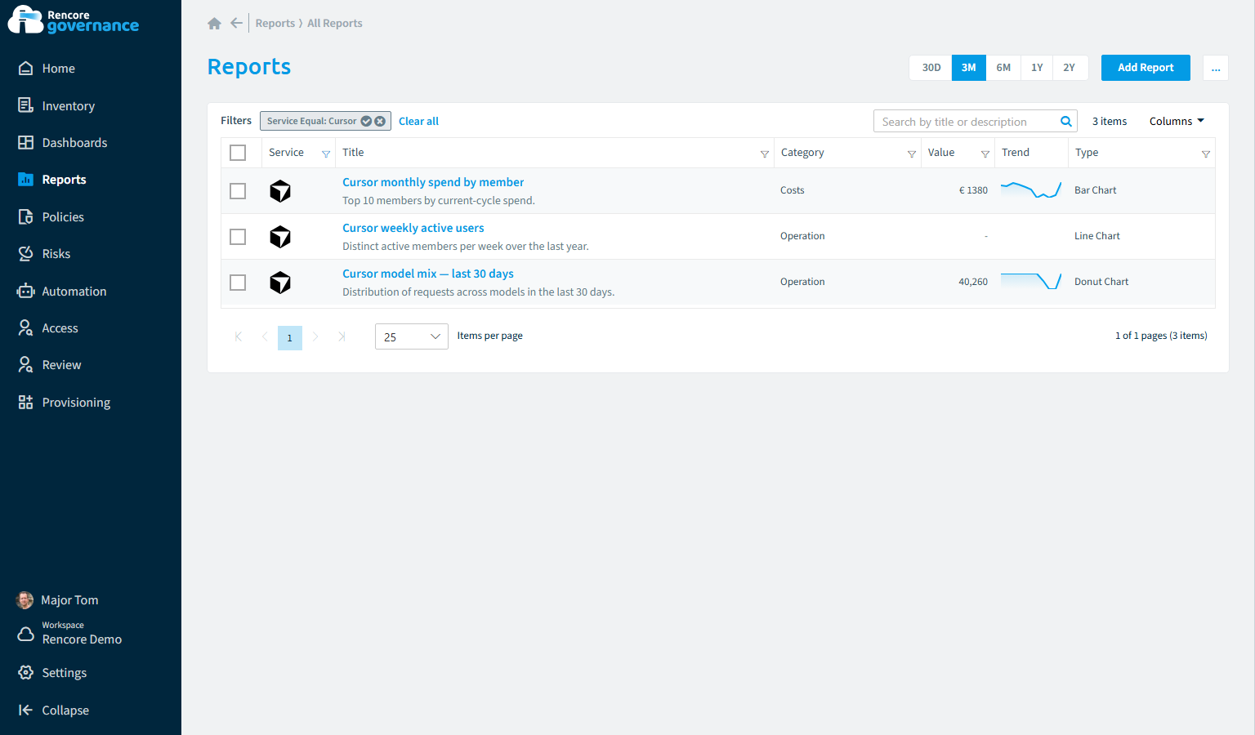The height and width of the screenshot is (735, 1255).
Task: Open the Automation section
Action: tap(74, 292)
